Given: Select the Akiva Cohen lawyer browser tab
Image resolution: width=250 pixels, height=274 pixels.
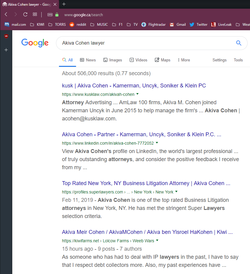Looking at the screenshot, I should click(x=30, y=4).
